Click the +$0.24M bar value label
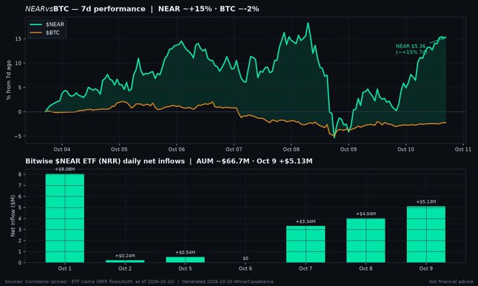 point(125,256)
